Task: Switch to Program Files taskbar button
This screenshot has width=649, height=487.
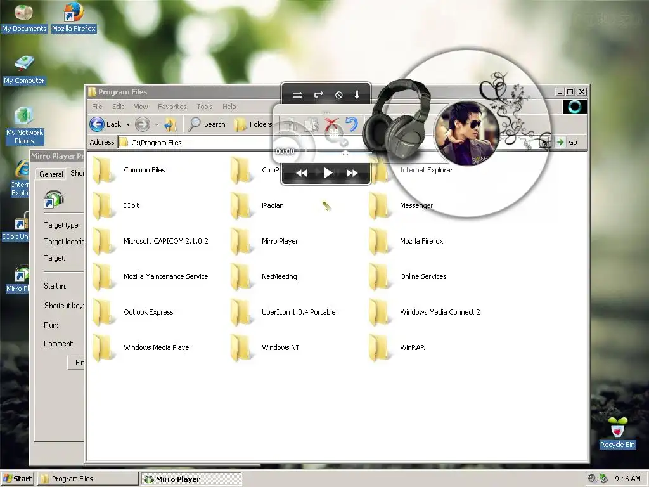Action: coord(87,479)
